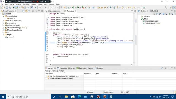Image resolution: width=176 pixels, height=99 pixels.
Task: Click the Markers view filter icon
Action: pos(162,68)
